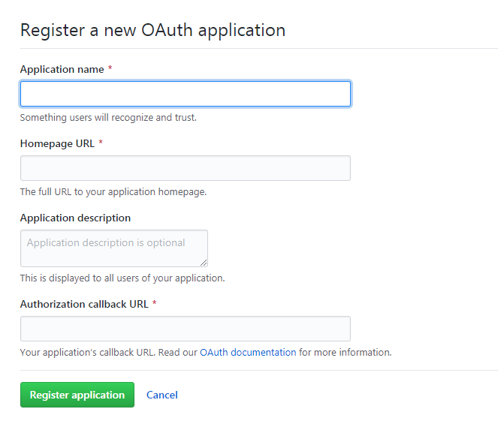
Task: Click the "Your application's callback URL" text
Action: 86,352
